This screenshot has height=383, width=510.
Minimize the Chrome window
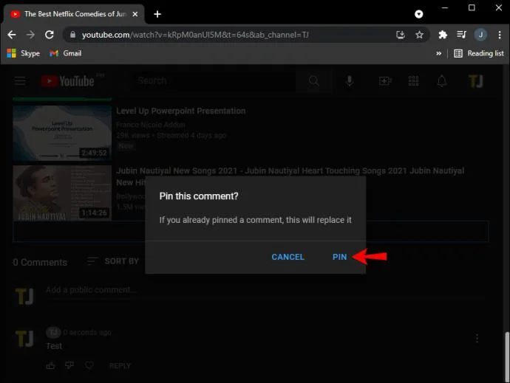[445, 8]
